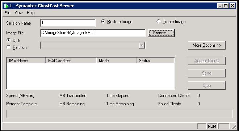Click the IP Address column header
The height and width of the screenshot is (131, 239).
(26, 61)
